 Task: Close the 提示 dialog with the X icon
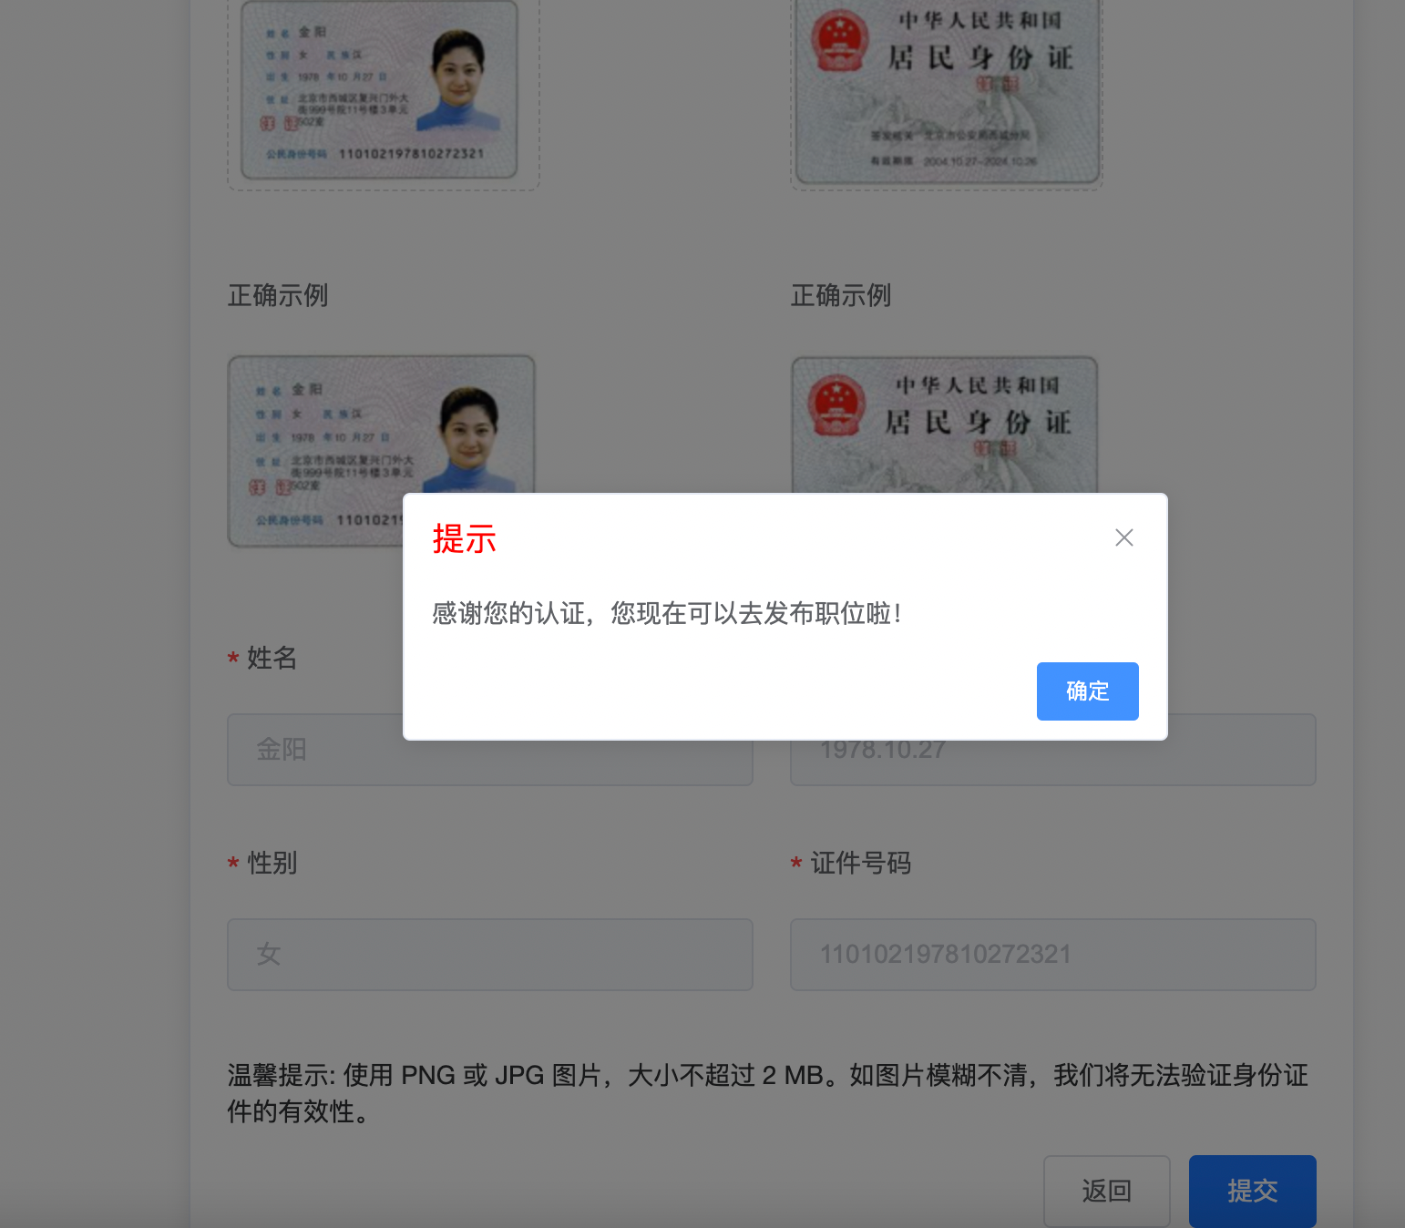(1124, 537)
